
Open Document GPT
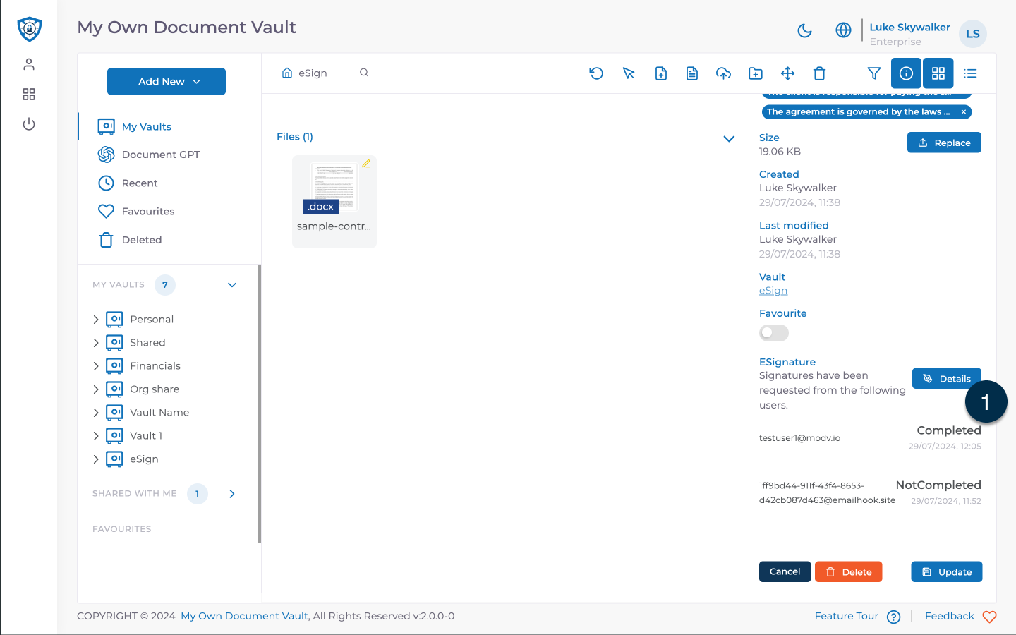[160, 155]
